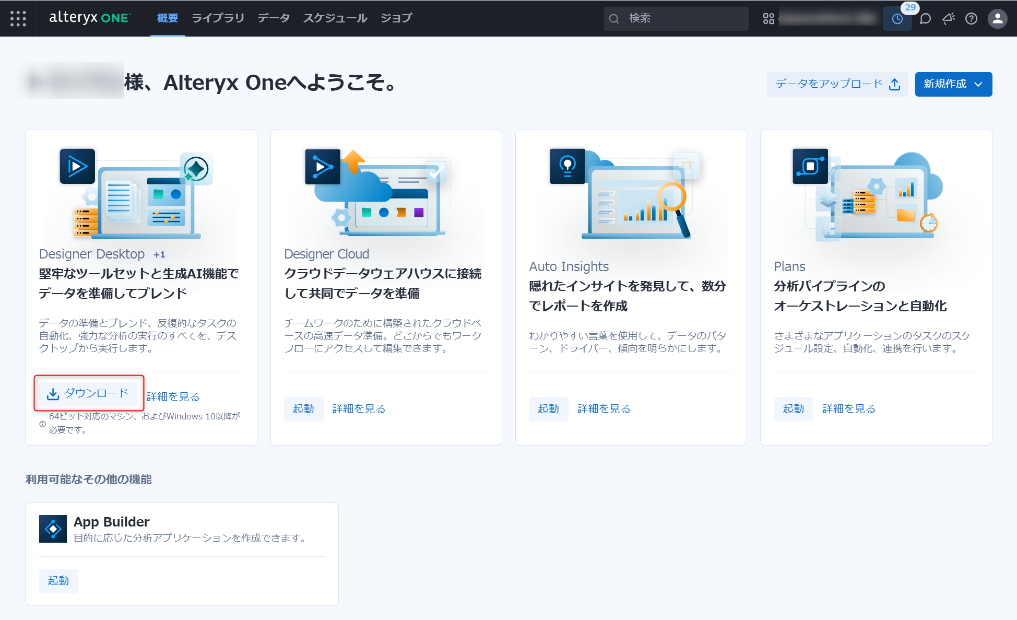Open the スケジュール tab
Screen dimensions: 1017x620
[335, 18]
